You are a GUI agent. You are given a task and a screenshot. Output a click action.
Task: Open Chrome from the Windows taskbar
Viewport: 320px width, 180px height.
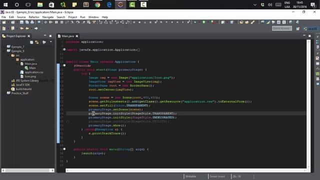[97, 4]
